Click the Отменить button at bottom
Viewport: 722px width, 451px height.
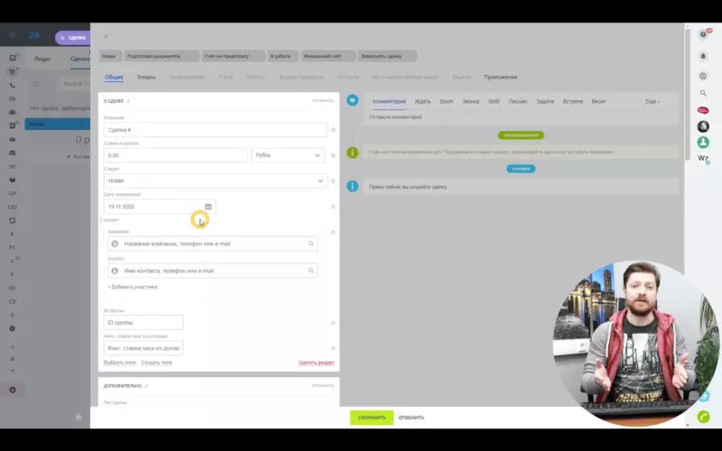412,418
